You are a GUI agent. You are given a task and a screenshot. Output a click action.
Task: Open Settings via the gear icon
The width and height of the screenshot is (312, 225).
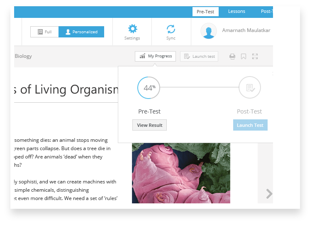132,29
